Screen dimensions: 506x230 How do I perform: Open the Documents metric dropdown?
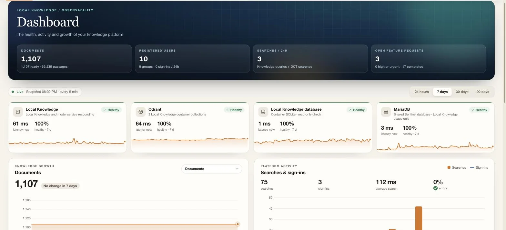[x=212, y=169]
